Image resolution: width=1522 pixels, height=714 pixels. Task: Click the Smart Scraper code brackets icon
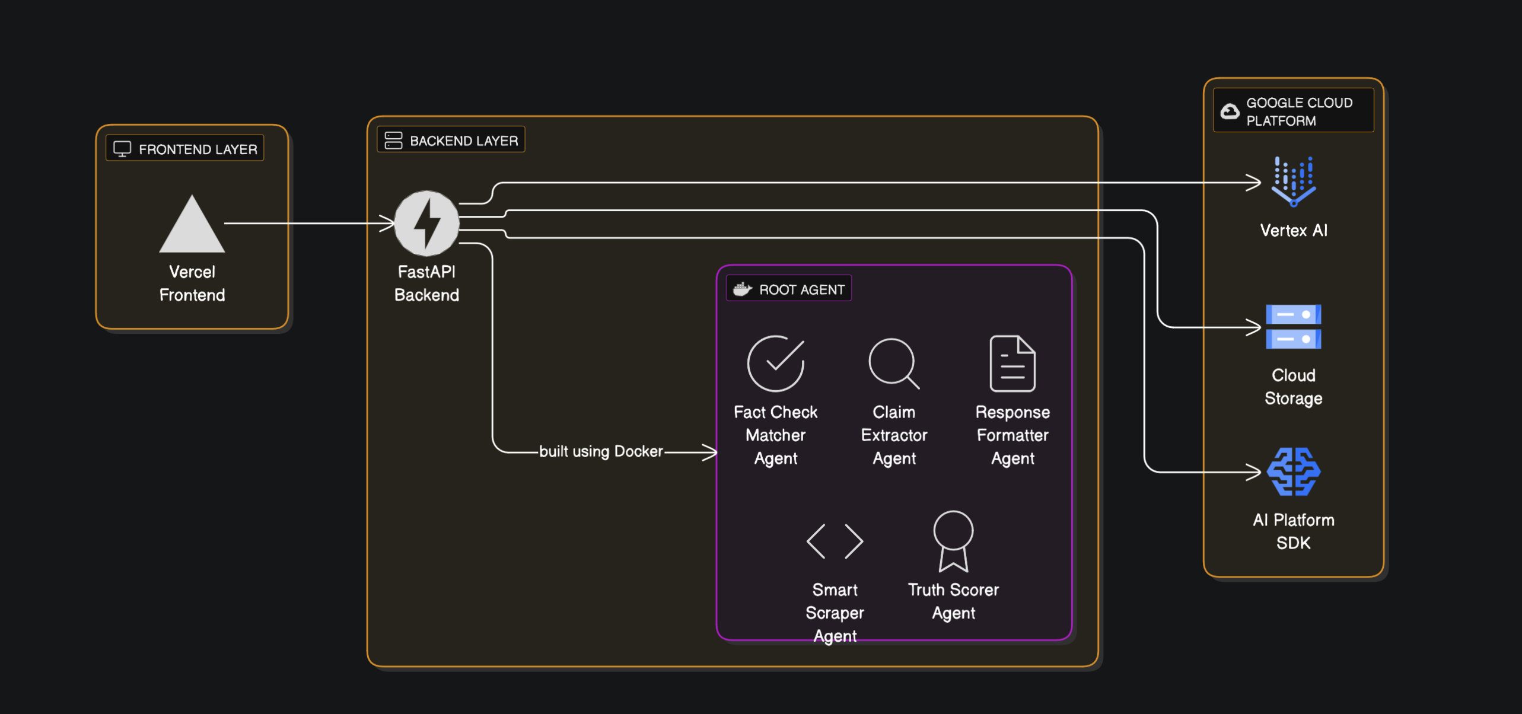pyautogui.click(x=834, y=541)
